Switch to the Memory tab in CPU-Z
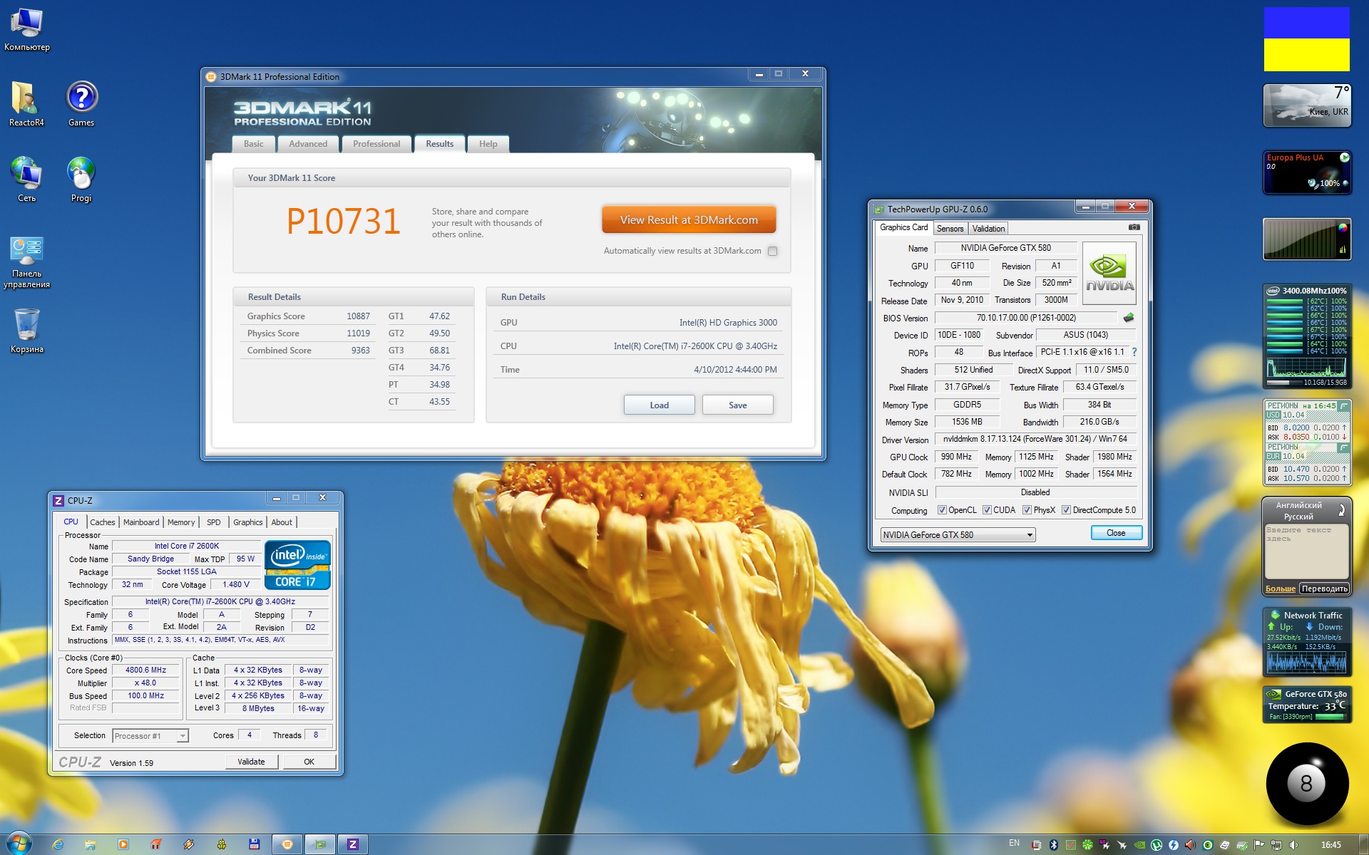 (x=181, y=522)
